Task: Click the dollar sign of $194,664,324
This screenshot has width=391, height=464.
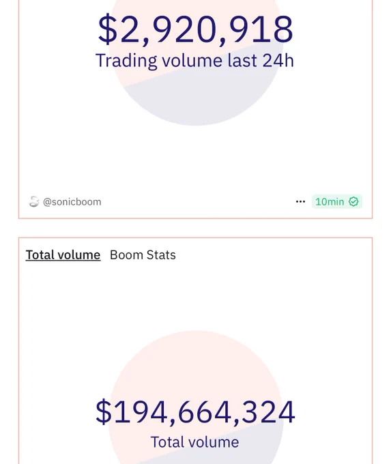Action: [104, 412]
